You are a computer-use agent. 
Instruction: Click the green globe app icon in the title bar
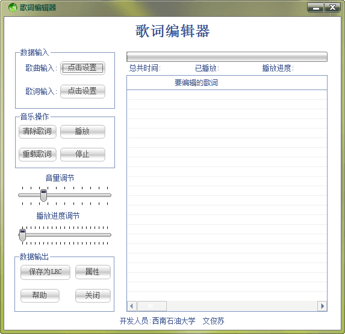coord(13,7)
